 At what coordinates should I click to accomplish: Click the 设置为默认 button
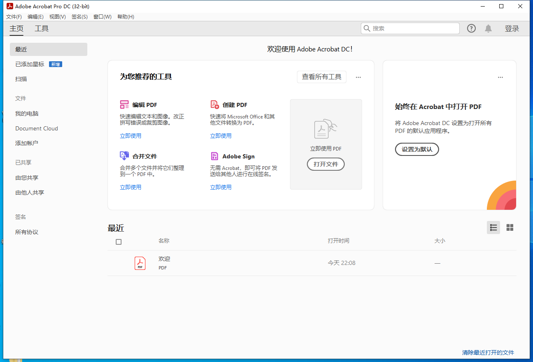(x=417, y=149)
